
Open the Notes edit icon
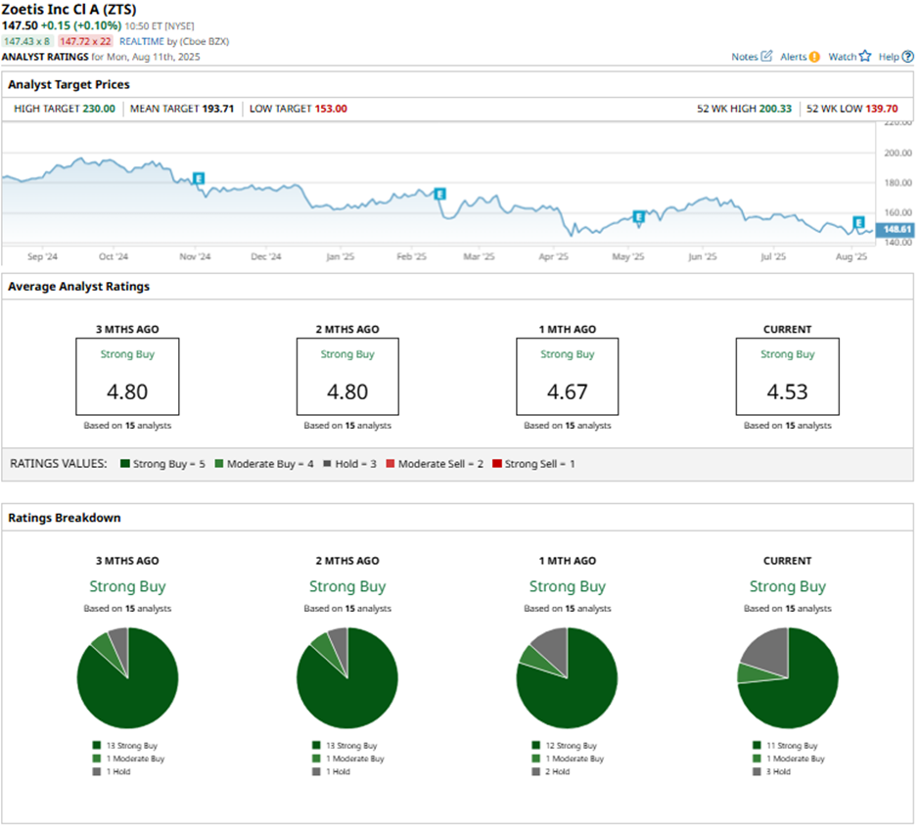click(x=766, y=57)
